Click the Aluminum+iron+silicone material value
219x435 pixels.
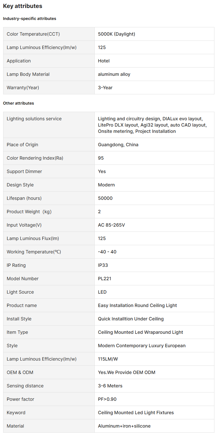tap(124, 426)
